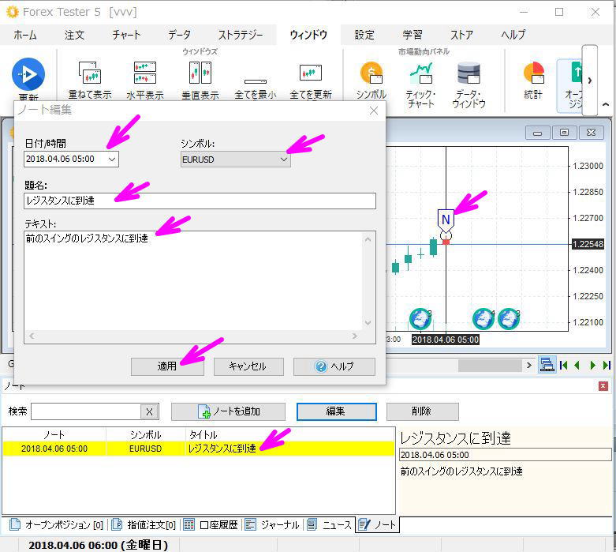Click the globe news icon on chart
This screenshot has height=552, width=616.
(421, 318)
